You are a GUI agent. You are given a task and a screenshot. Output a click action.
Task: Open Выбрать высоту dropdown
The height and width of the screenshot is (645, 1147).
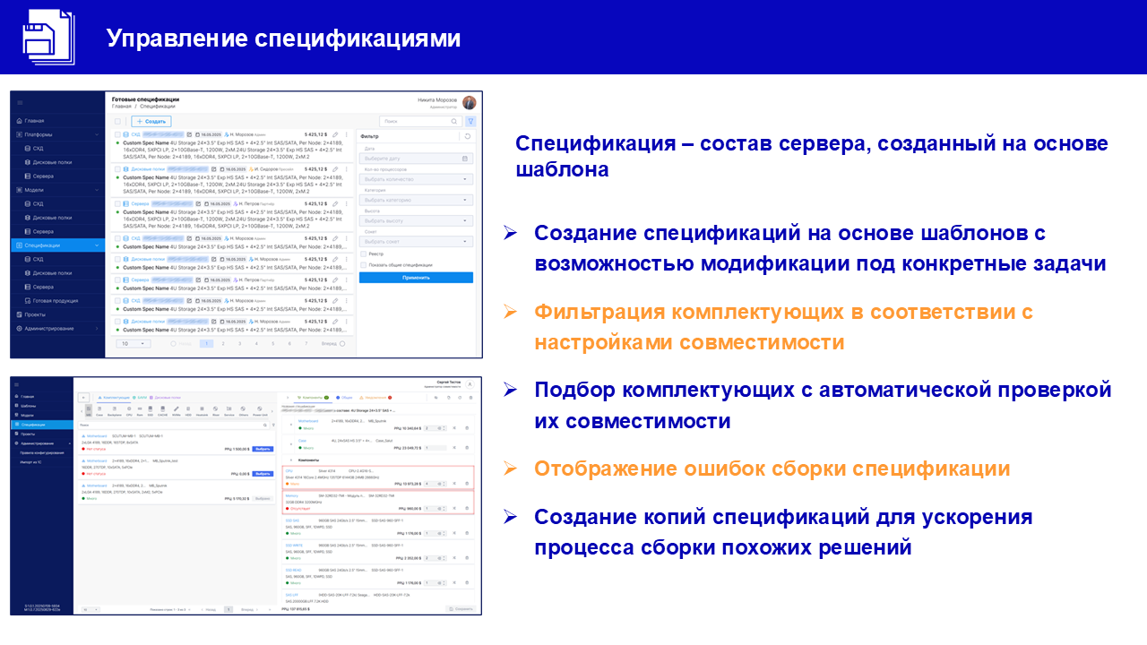(417, 220)
